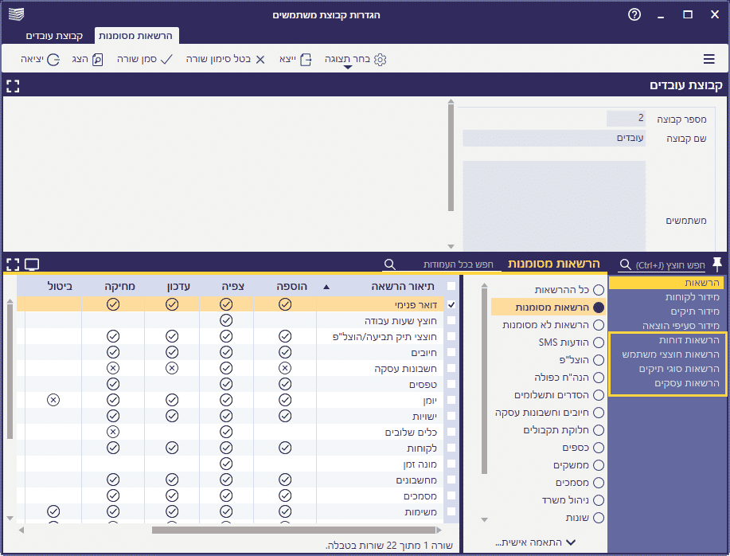Click the magnifier for column search
730x556 pixels.
pyautogui.click(x=389, y=264)
